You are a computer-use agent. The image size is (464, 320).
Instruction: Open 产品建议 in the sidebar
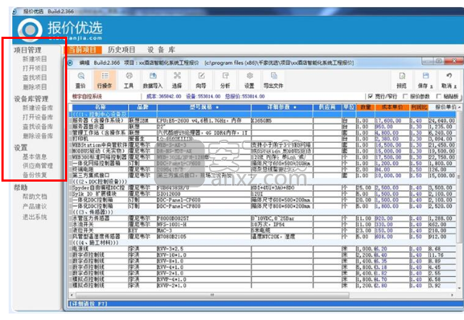pos(35,207)
